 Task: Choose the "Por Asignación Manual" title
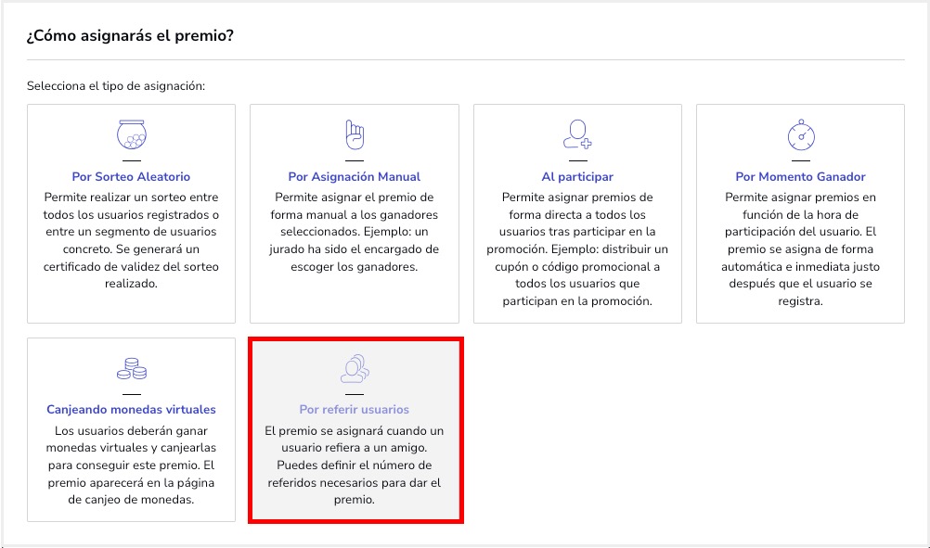[x=354, y=176]
